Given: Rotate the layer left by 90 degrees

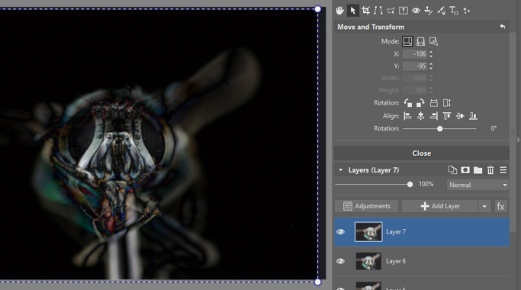Looking at the screenshot, I should coord(407,103).
